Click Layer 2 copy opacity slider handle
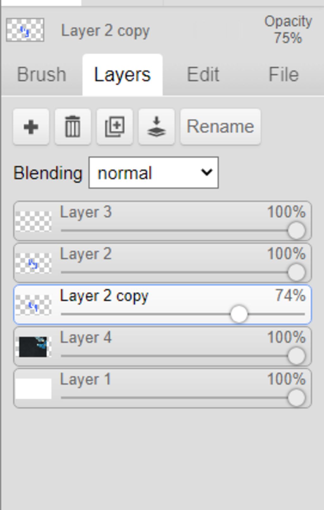 coord(239,314)
